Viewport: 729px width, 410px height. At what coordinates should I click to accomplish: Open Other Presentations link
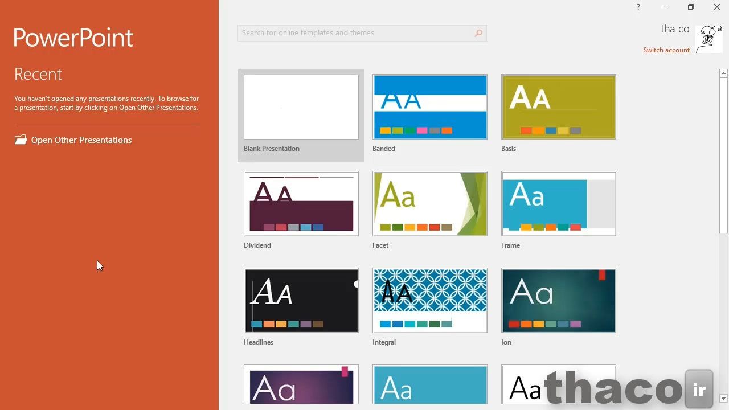pos(81,140)
